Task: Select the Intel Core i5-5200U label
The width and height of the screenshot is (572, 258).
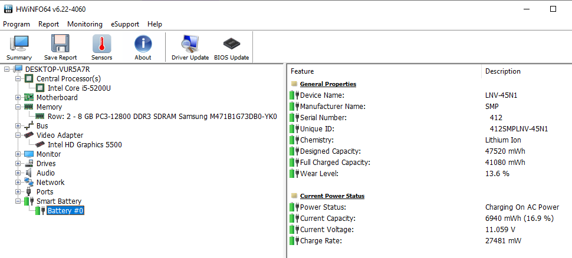Action: click(x=79, y=88)
